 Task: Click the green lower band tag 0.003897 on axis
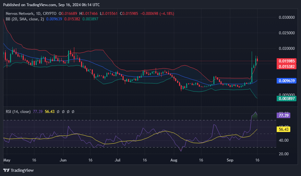pos(286,99)
